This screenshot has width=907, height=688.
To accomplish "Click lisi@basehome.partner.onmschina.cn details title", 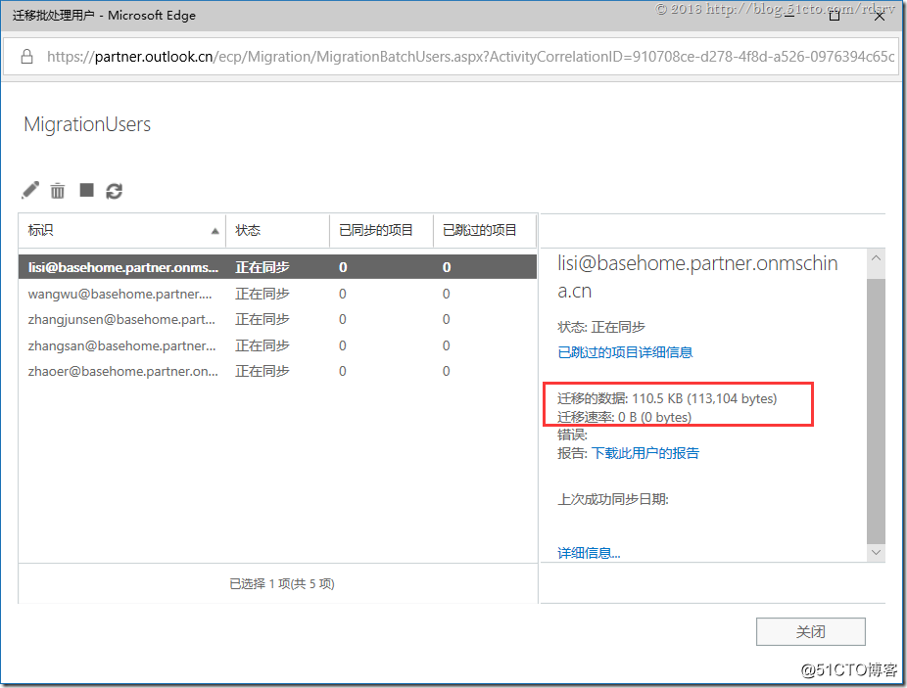I will point(697,277).
